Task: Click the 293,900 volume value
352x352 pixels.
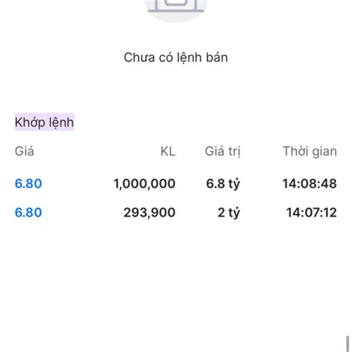Action: point(149,212)
